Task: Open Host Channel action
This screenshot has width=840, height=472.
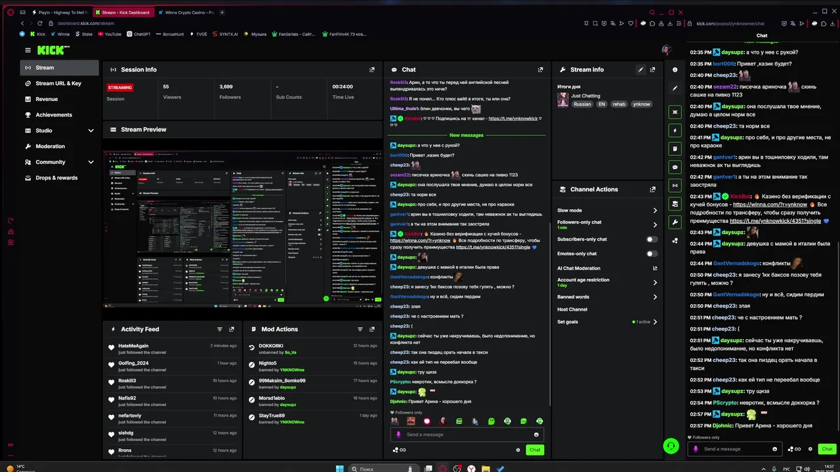Action: click(572, 309)
